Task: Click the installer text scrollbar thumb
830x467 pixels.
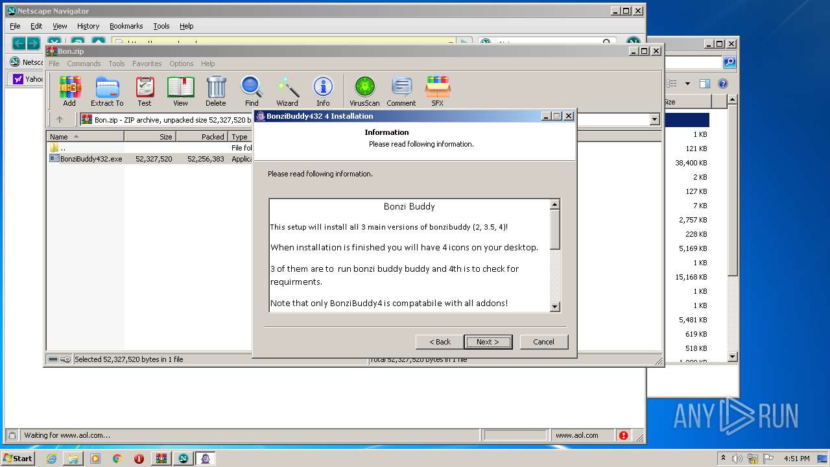Action: click(x=554, y=230)
